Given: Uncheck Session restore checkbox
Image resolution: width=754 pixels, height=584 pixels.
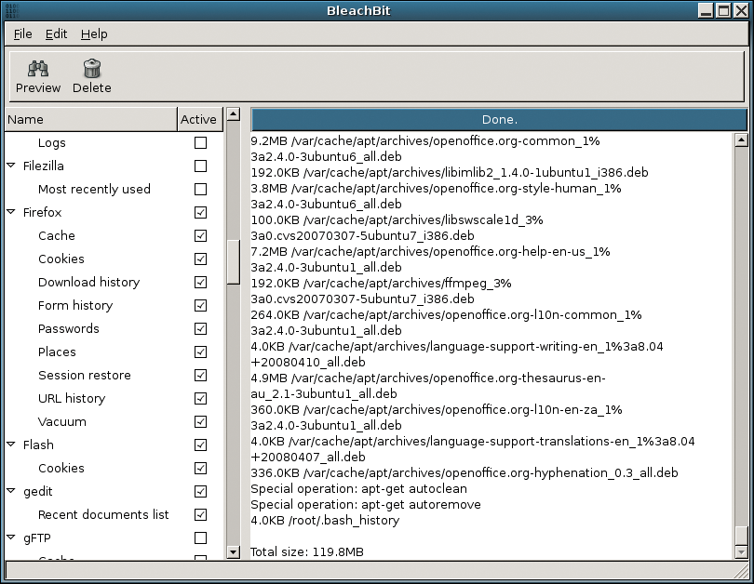Looking at the screenshot, I should click(200, 375).
